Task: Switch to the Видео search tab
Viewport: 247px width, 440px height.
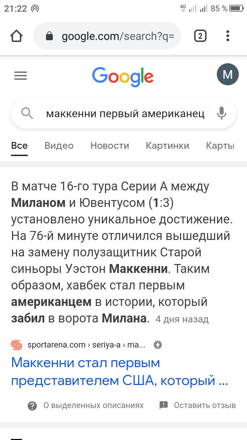Action: (x=59, y=145)
